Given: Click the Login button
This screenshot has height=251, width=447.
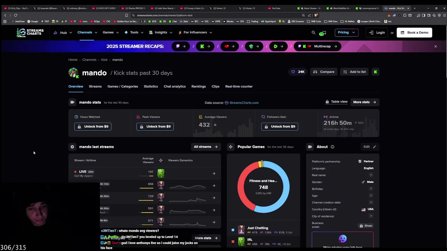Looking at the screenshot, I should tap(377, 32).
